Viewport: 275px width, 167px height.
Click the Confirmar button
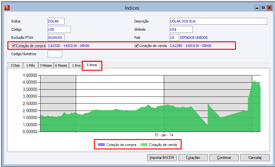[224, 158]
